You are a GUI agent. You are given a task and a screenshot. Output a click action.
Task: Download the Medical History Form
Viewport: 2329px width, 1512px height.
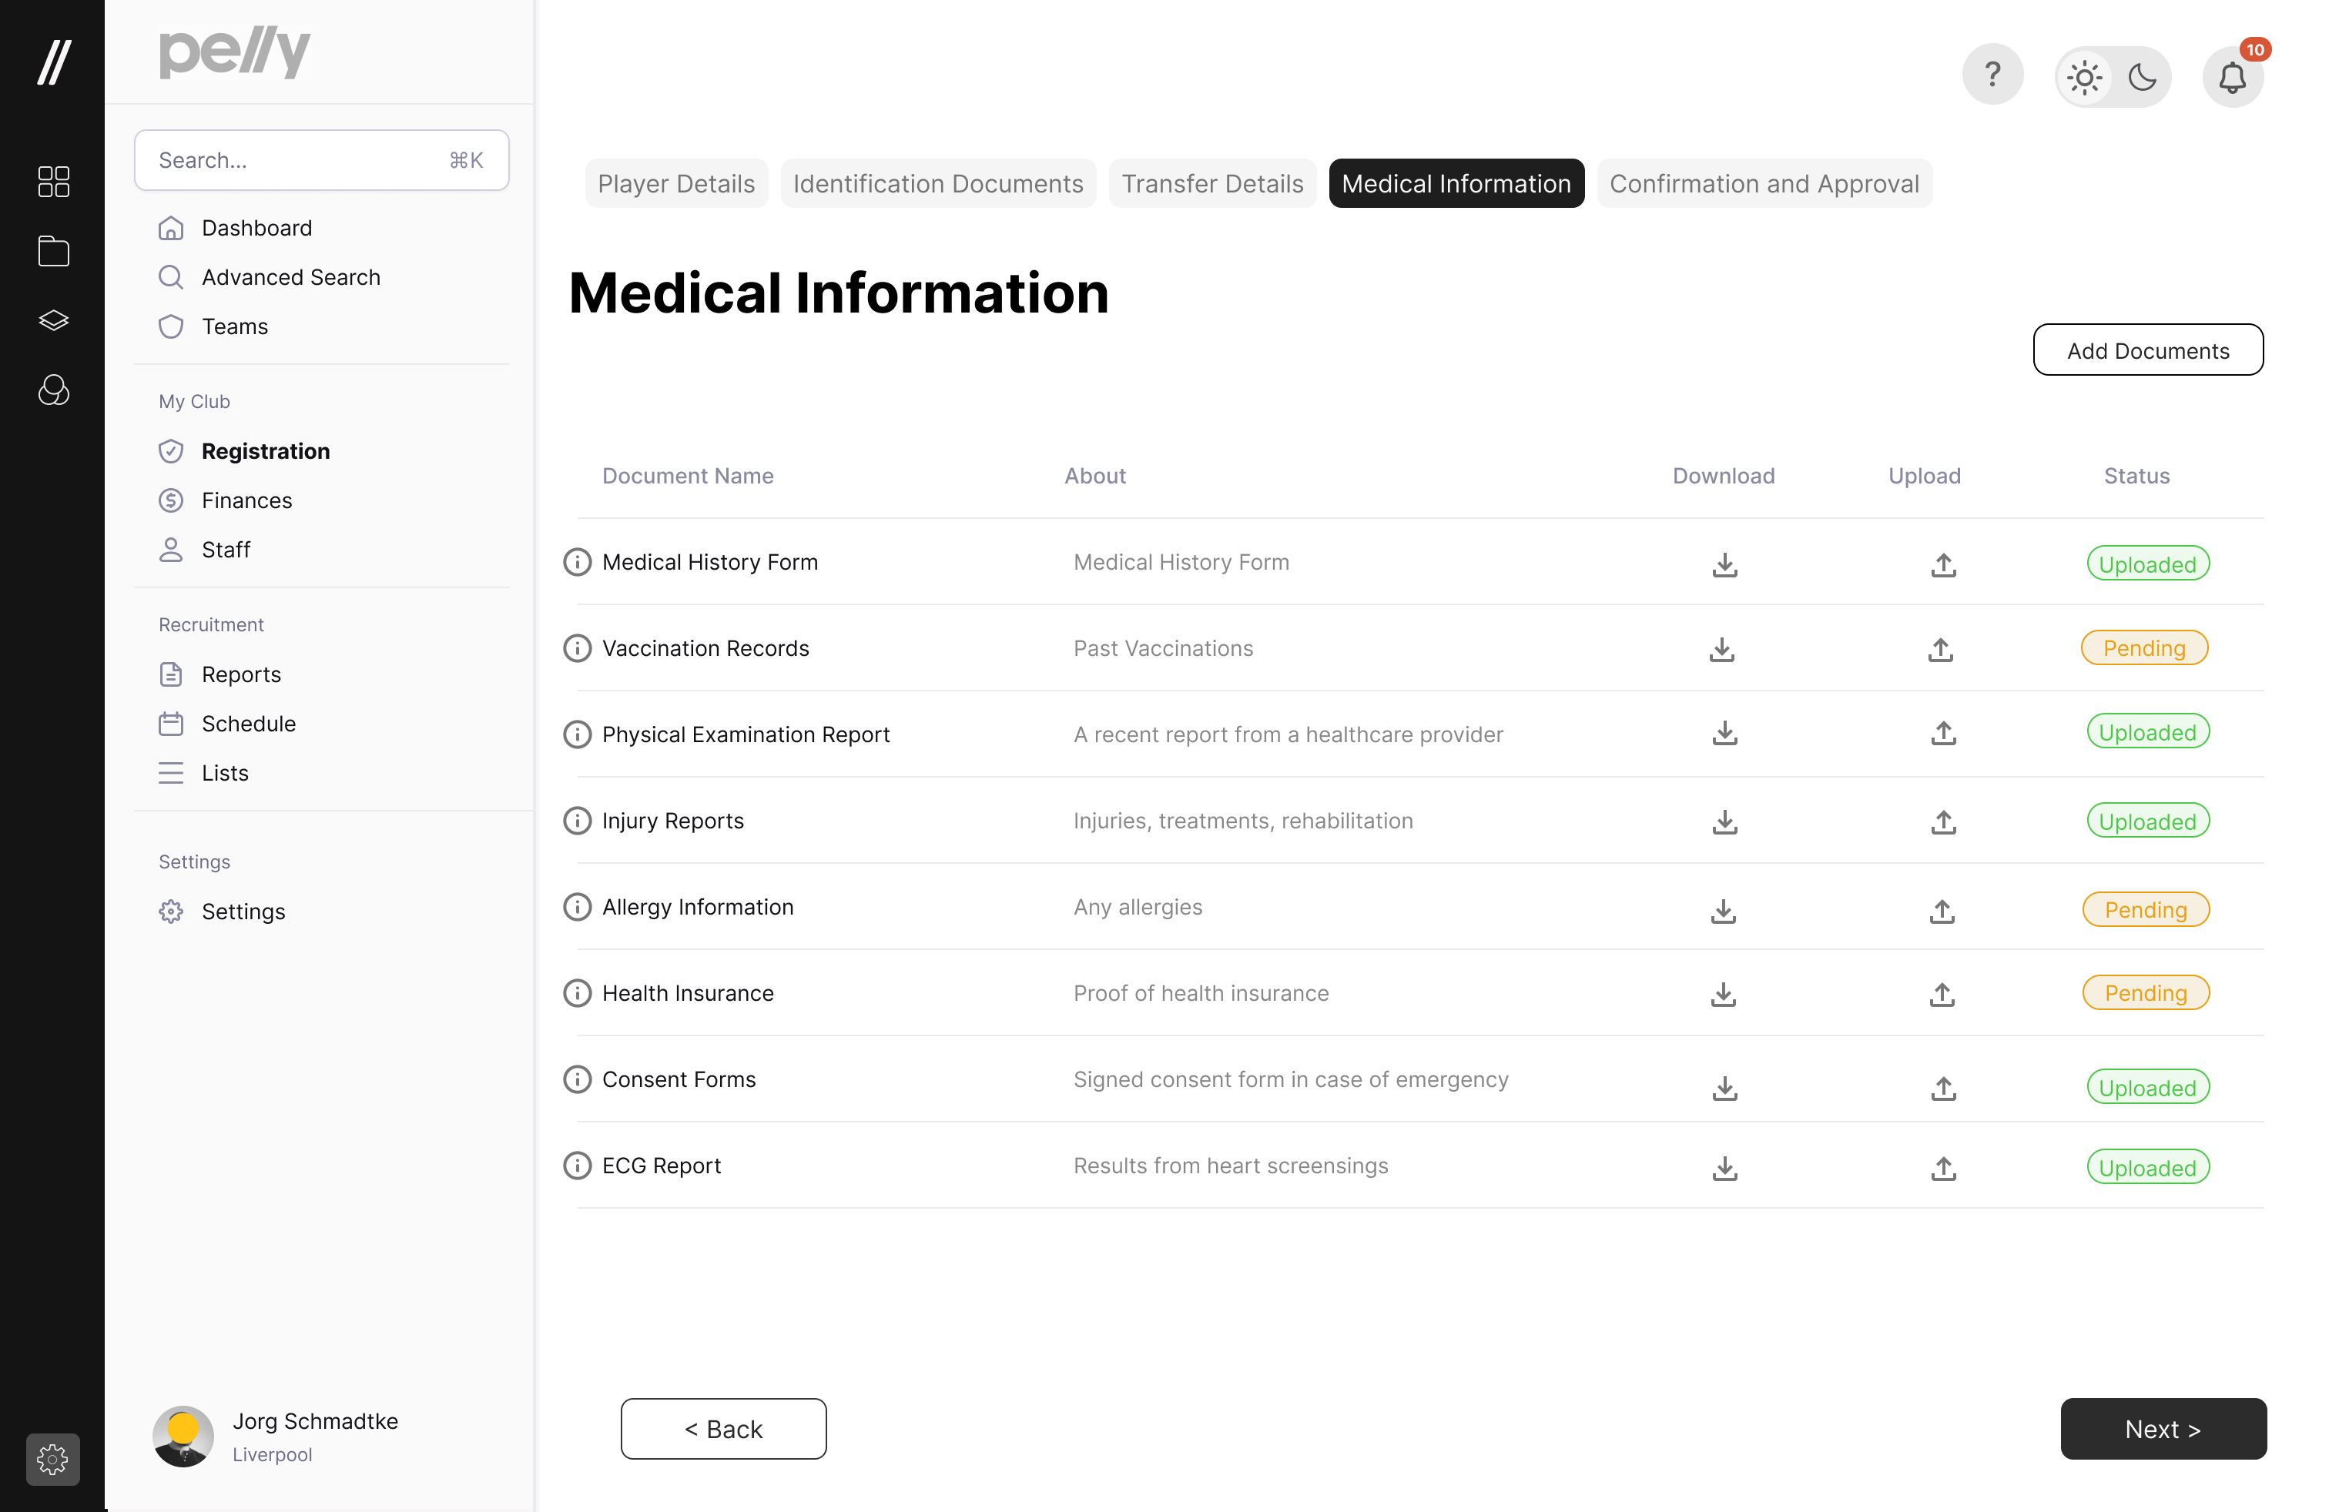[1724, 564]
